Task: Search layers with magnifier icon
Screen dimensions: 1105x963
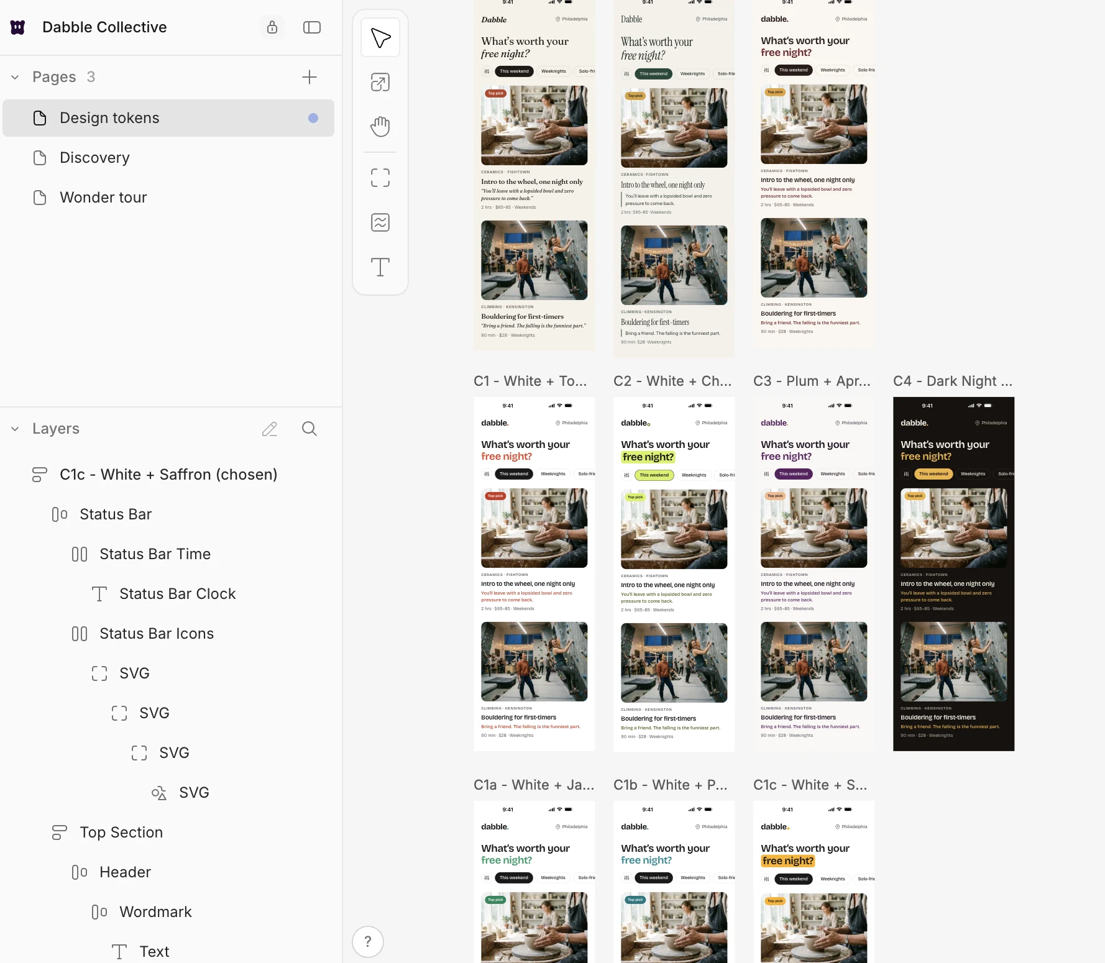Action: pyautogui.click(x=309, y=429)
